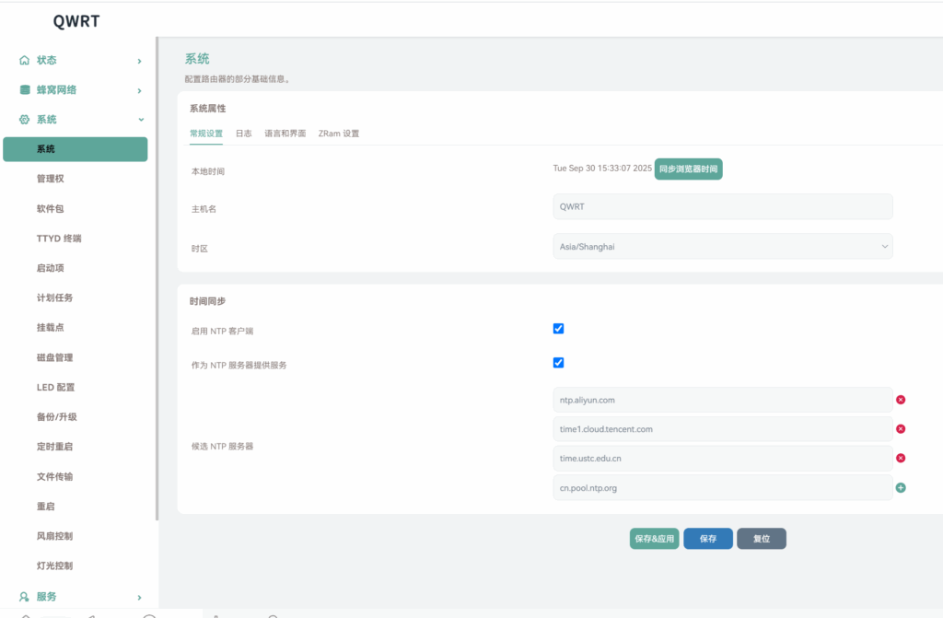This screenshot has height=618, width=943.
Task: Expand the 状态 menu chevron
Action: pyautogui.click(x=139, y=61)
